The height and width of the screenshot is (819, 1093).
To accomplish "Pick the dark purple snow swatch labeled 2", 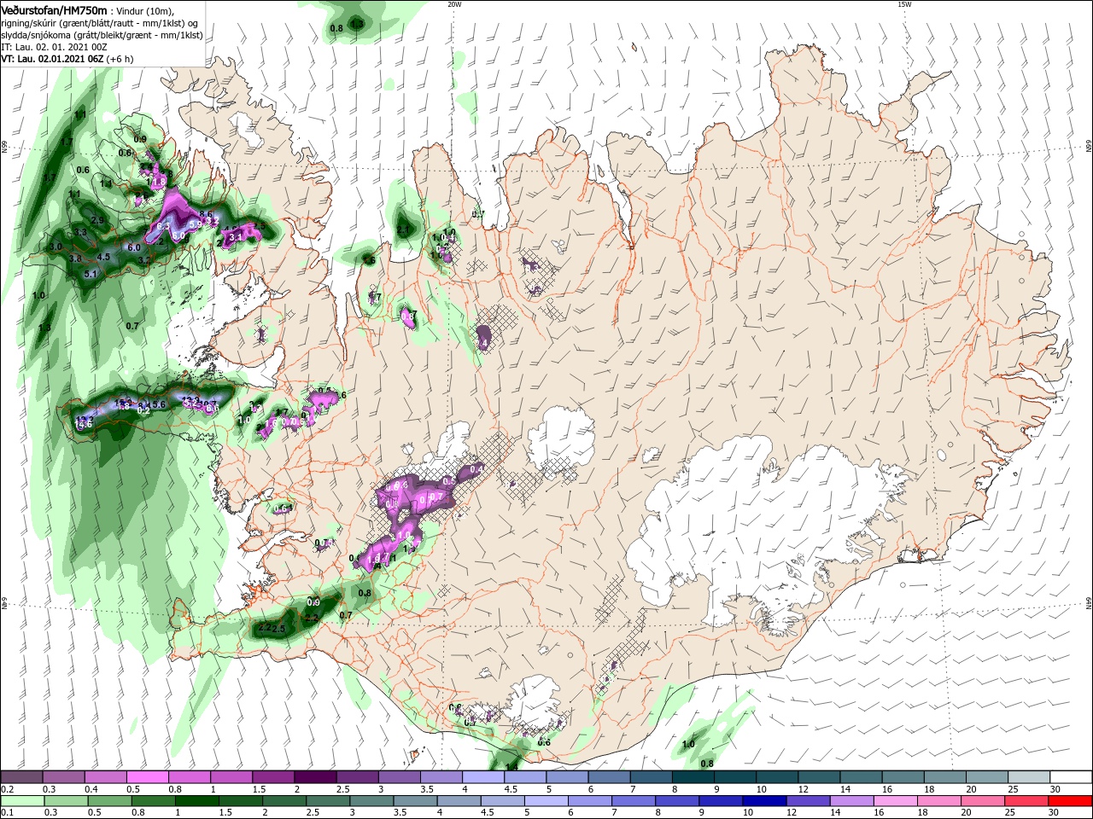I will point(314,777).
